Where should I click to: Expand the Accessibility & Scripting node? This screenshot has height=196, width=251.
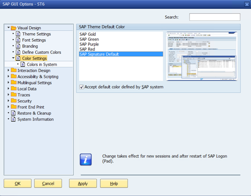[8, 77]
